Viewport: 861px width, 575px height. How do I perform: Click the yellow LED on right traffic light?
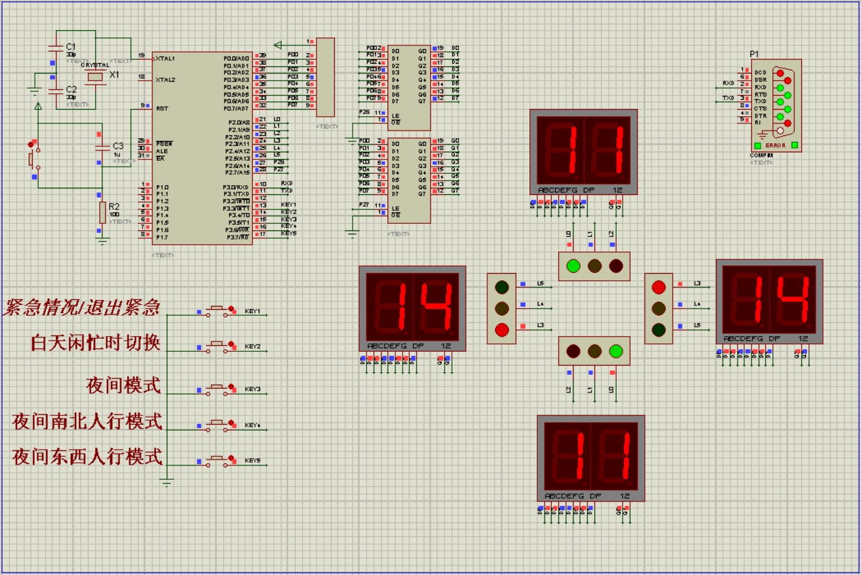(x=659, y=308)
